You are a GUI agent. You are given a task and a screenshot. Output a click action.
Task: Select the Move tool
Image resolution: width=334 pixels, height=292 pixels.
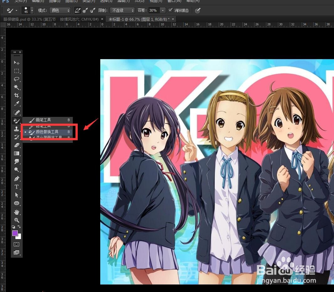click(x=17, y=63)
